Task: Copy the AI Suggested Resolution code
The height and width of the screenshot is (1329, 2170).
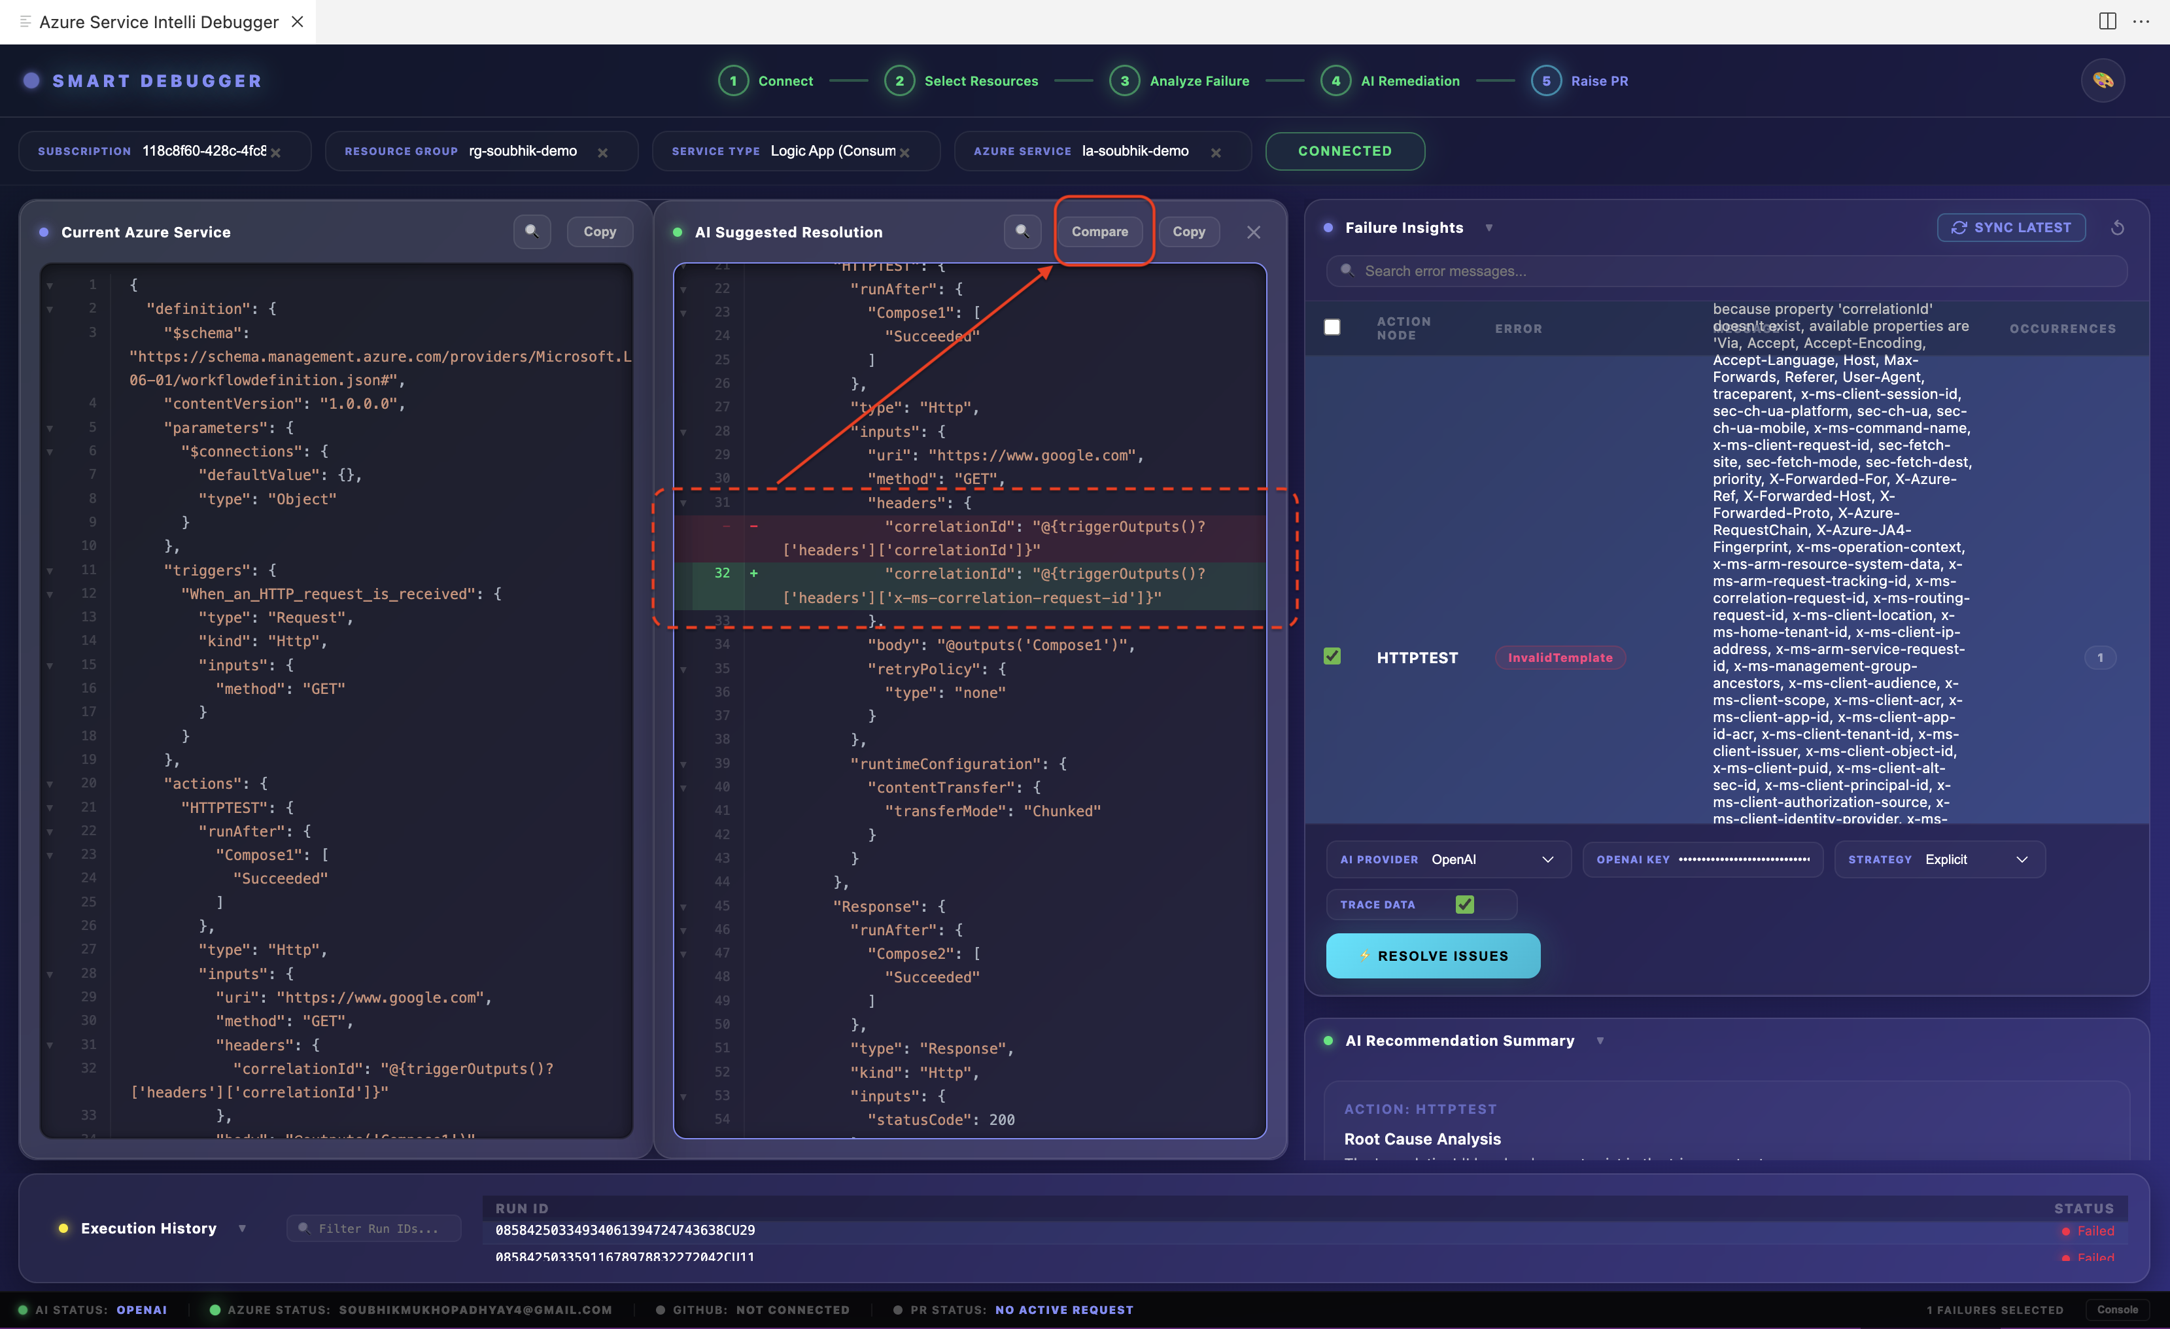Action: 1188,232
